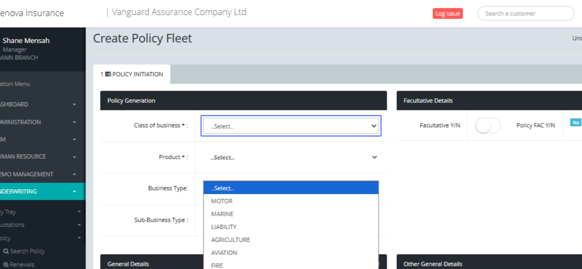Viewport: 582px width, 269px height.
Task: Click the Policy FAC 'No' badge
Action: (576, 122)
